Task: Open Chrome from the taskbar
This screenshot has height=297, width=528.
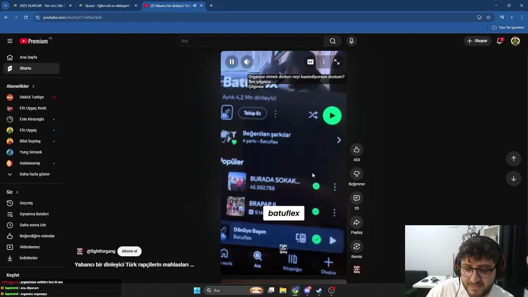Action: click(x=295, y=290)
